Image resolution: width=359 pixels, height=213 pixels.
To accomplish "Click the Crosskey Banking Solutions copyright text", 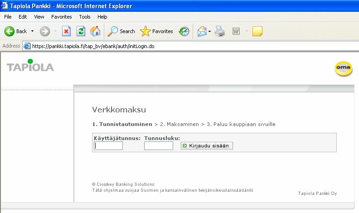I will tap(123, 184).
